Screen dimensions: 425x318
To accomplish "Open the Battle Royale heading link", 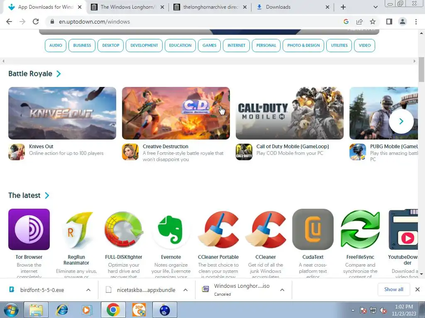I will click(x=30, y=74).
